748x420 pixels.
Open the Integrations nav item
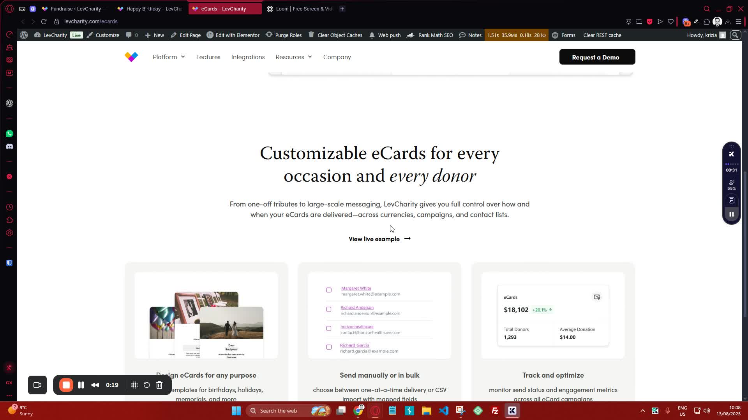(x=248, y=57)
